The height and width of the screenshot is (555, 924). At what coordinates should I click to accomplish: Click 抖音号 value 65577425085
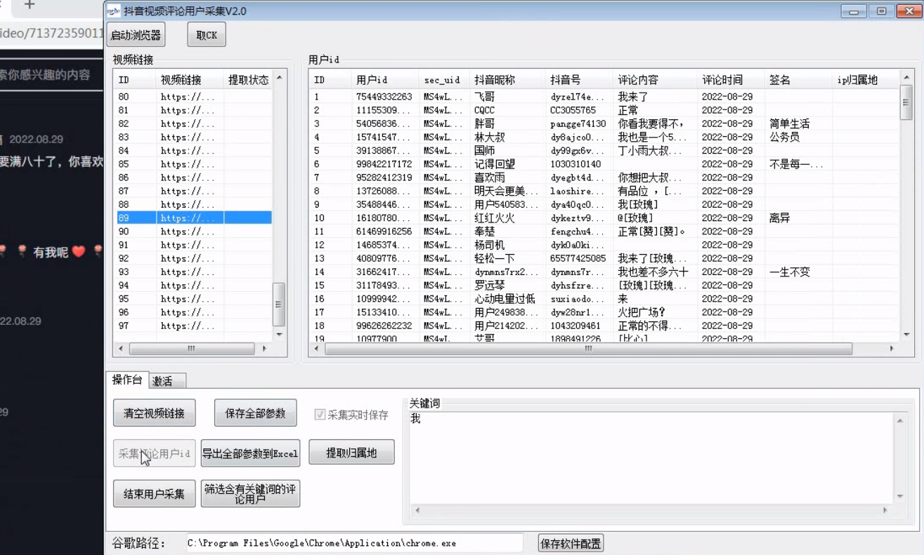coord(578,258)
